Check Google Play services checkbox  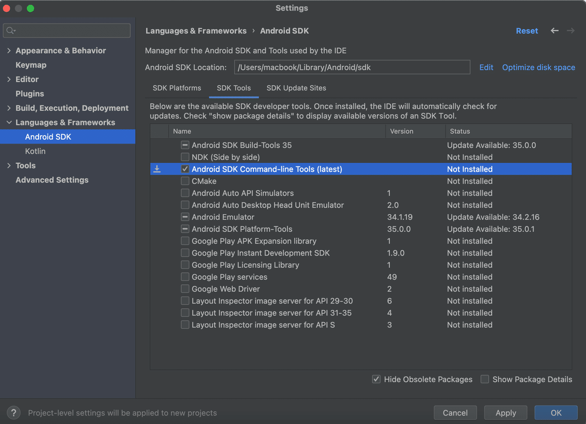185,277
